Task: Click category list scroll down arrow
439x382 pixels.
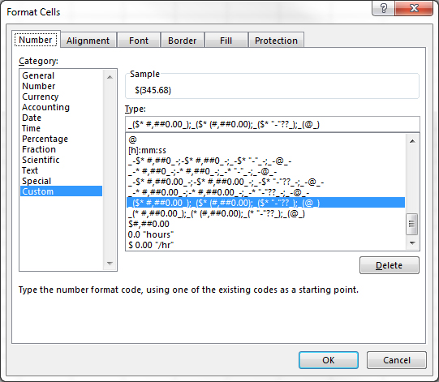Action: pos(110,264)
